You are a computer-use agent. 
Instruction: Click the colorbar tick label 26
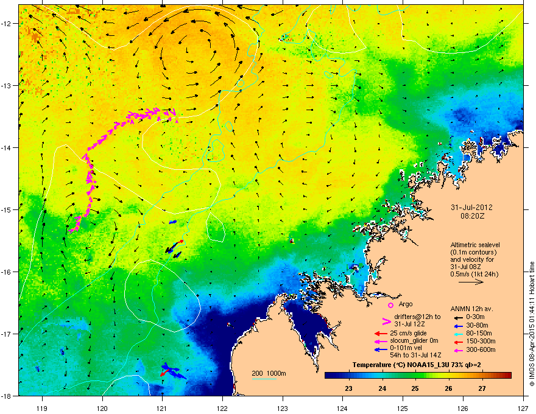(449, 388)
